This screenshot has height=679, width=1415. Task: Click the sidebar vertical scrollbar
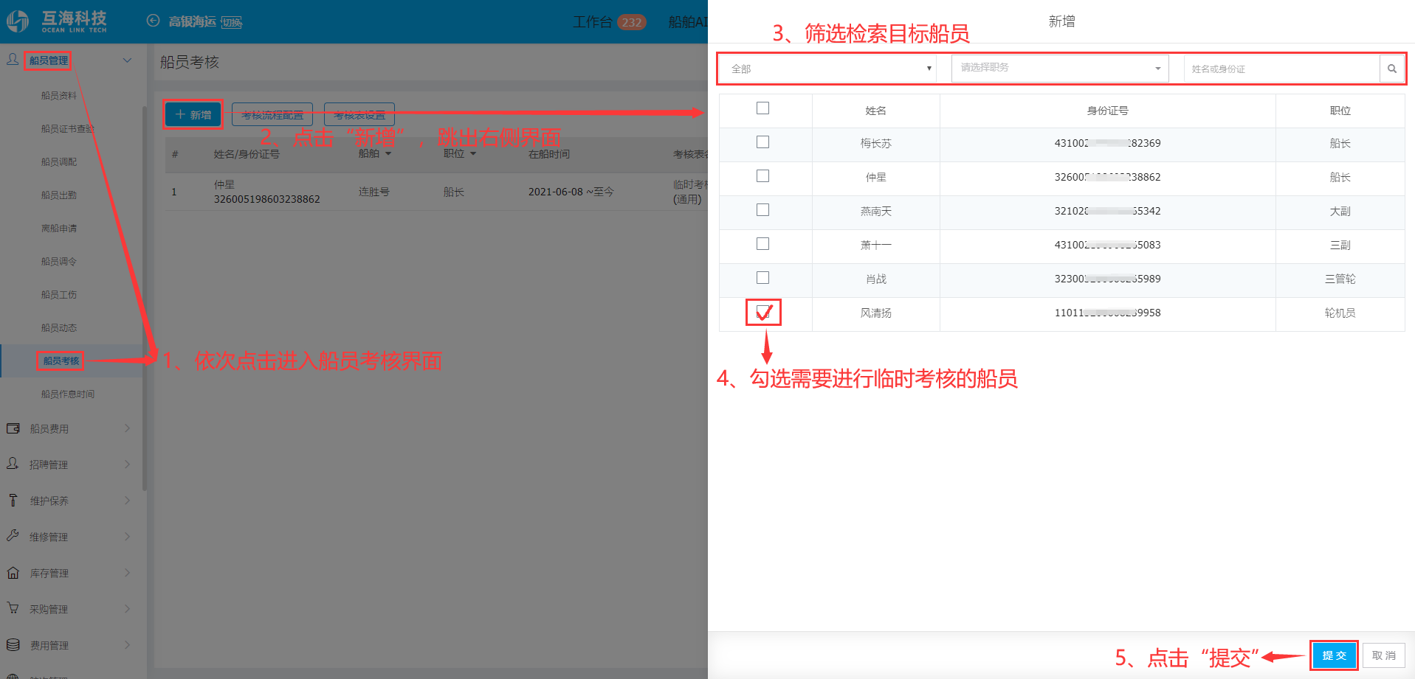145,299
